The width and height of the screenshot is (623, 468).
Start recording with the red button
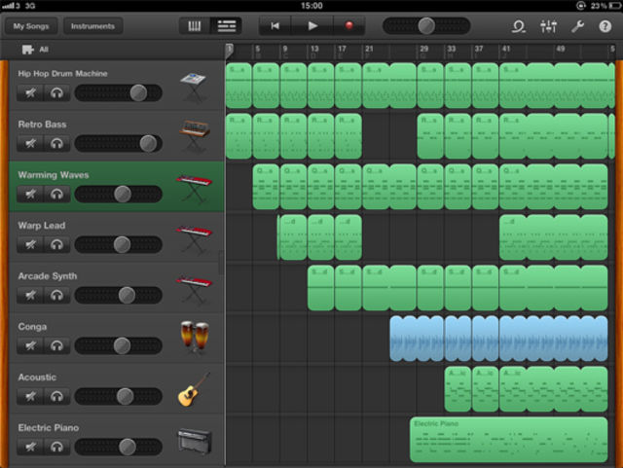click(x=348, y=26)
